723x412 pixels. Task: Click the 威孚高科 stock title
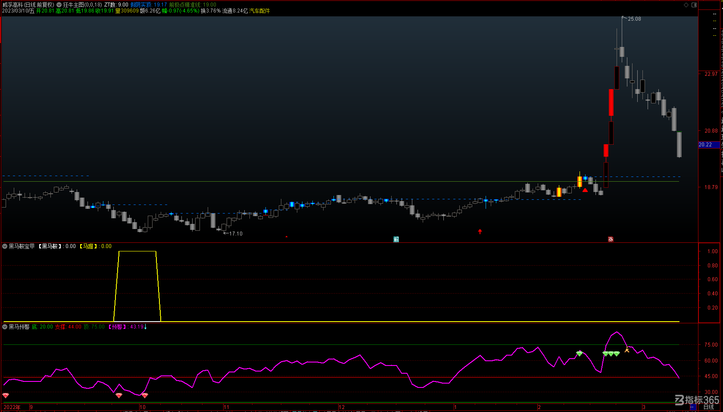pos(12,5)
